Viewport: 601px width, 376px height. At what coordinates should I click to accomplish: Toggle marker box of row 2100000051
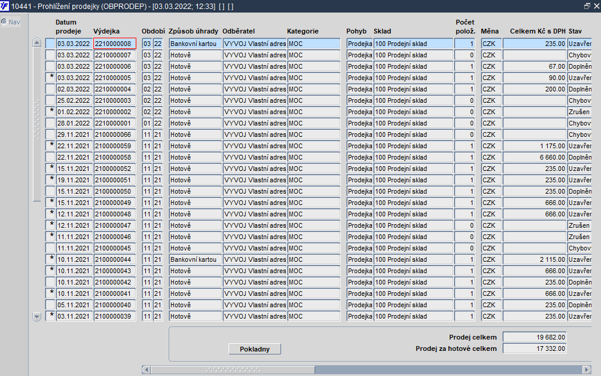point(50,180)
